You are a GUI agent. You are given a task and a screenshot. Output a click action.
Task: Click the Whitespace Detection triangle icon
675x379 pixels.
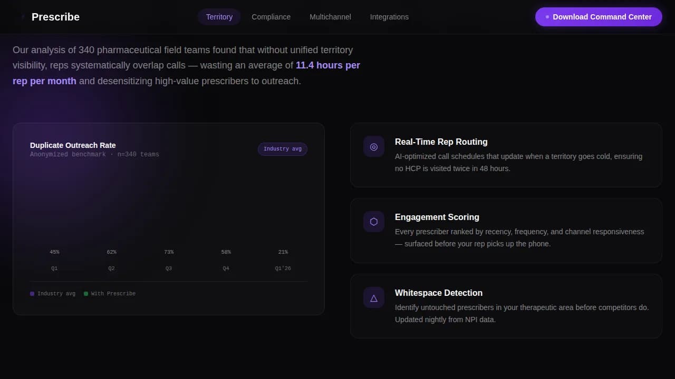[374, 298]
